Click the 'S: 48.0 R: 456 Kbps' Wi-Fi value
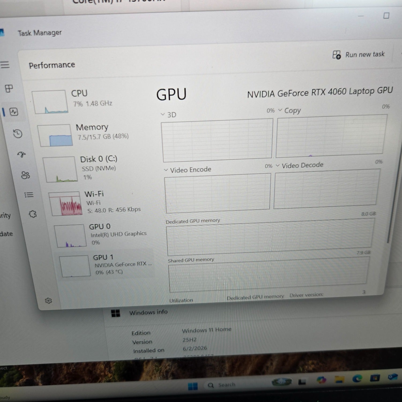 point(114,210)
